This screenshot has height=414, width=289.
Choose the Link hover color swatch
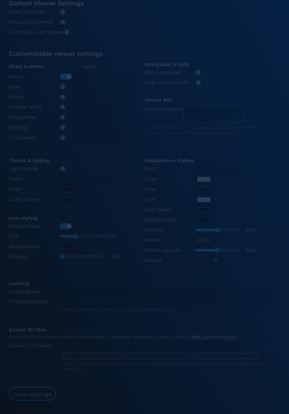pos(204,210)
